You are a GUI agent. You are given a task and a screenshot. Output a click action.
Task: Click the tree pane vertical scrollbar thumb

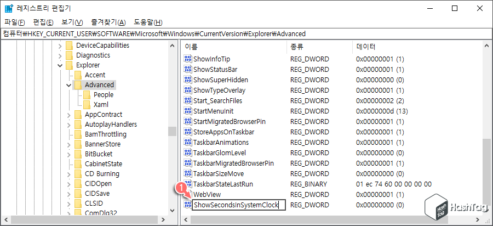coord(172,131)
